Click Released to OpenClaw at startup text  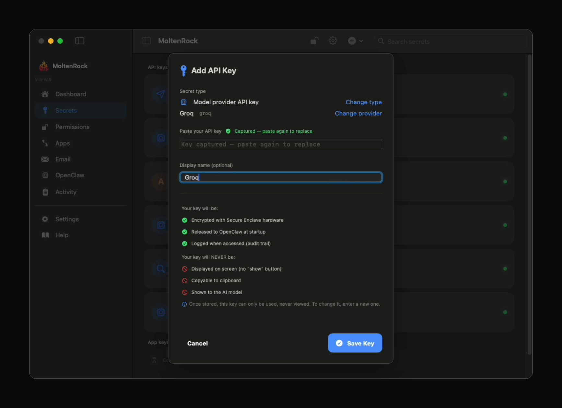click(x=228, y=232)
